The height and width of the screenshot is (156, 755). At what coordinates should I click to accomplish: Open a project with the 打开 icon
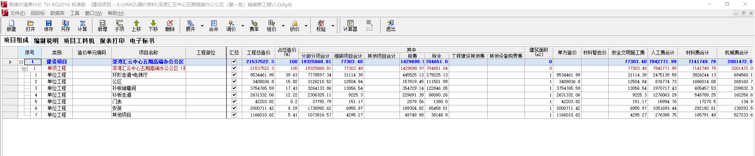tap(31, 26)
